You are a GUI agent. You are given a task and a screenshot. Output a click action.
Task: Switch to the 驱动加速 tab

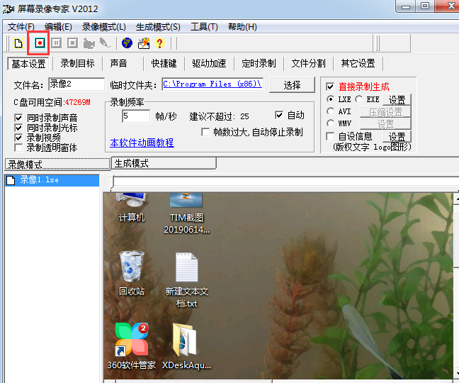coord(209,64)
